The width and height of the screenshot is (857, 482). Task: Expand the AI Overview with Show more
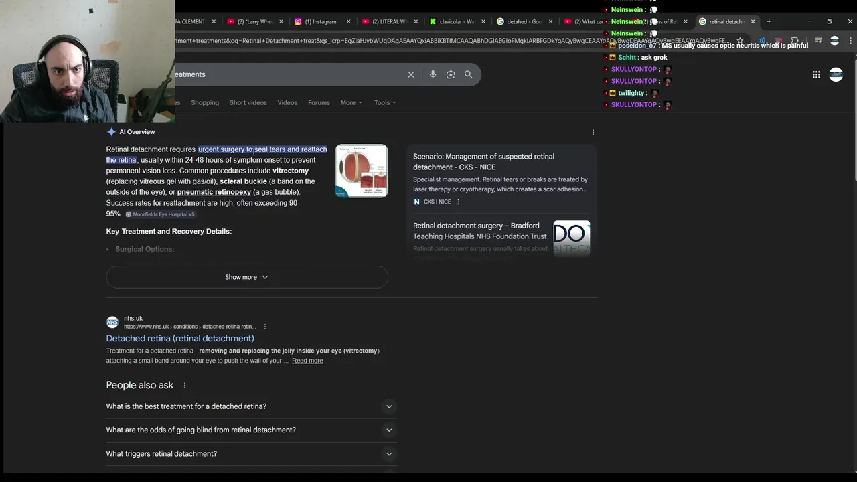point(247,277)
